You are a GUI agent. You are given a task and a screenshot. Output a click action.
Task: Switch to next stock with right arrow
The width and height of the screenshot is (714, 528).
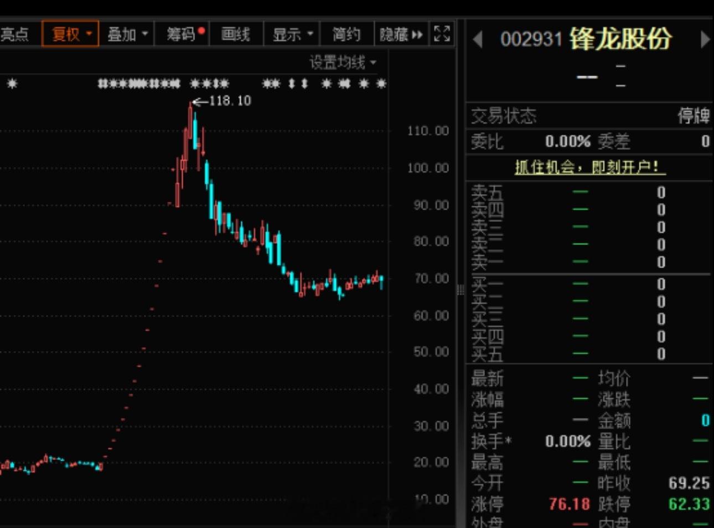(706, 40)
